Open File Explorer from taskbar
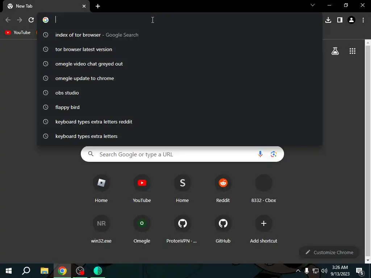The height and width of the screenshot is (278, 371). click(x=44, y=271)
